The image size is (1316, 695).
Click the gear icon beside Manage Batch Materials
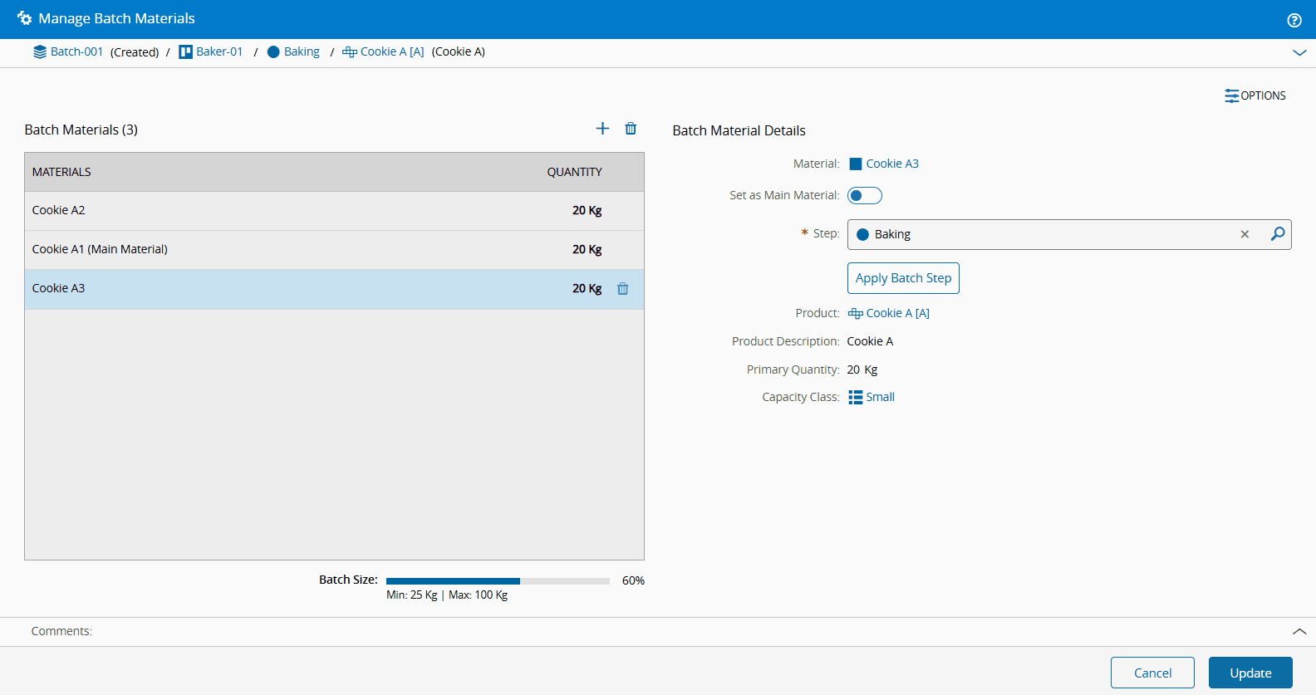click(x=24, y=18)
